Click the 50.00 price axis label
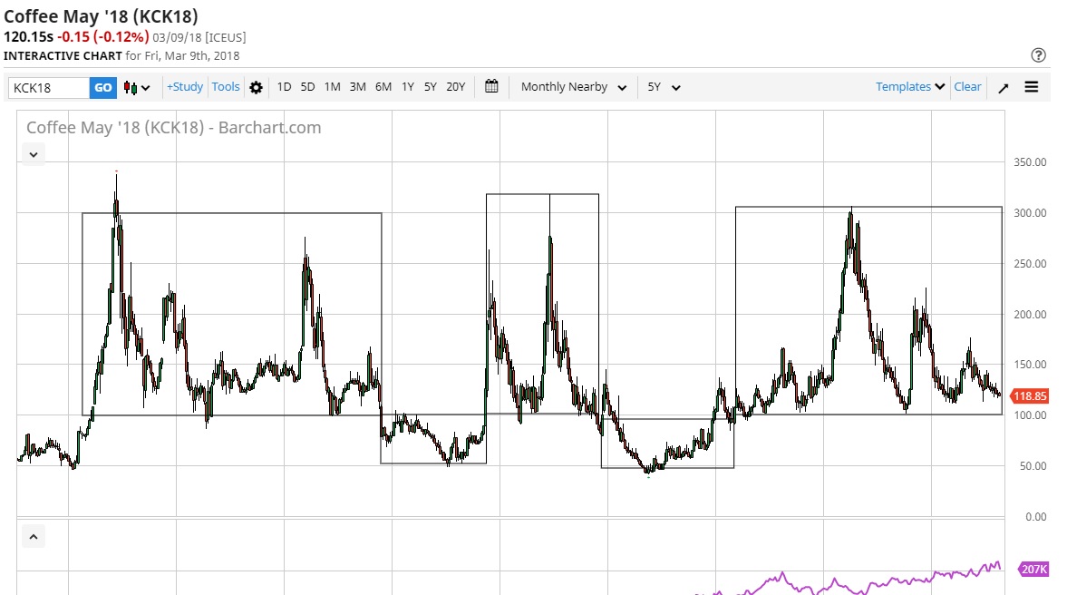Image resolution: width=1067 pixels, height=595 pixels. tap(1033, 465)
